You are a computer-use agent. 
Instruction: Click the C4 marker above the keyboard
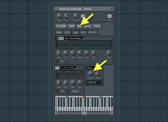68,97
